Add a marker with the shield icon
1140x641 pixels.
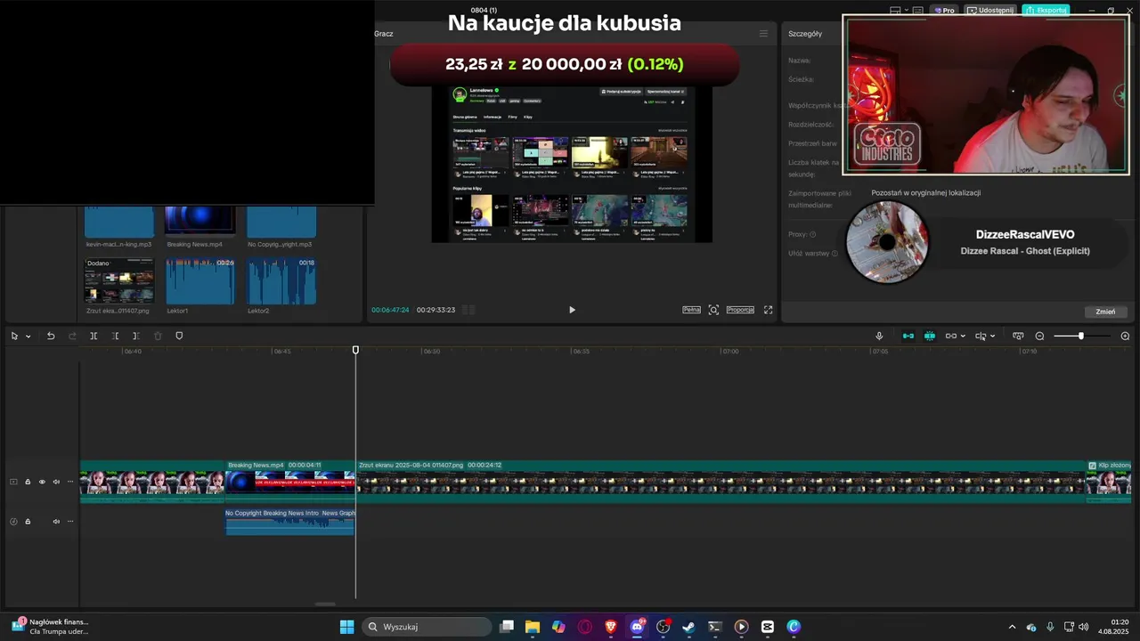[179, 336]
